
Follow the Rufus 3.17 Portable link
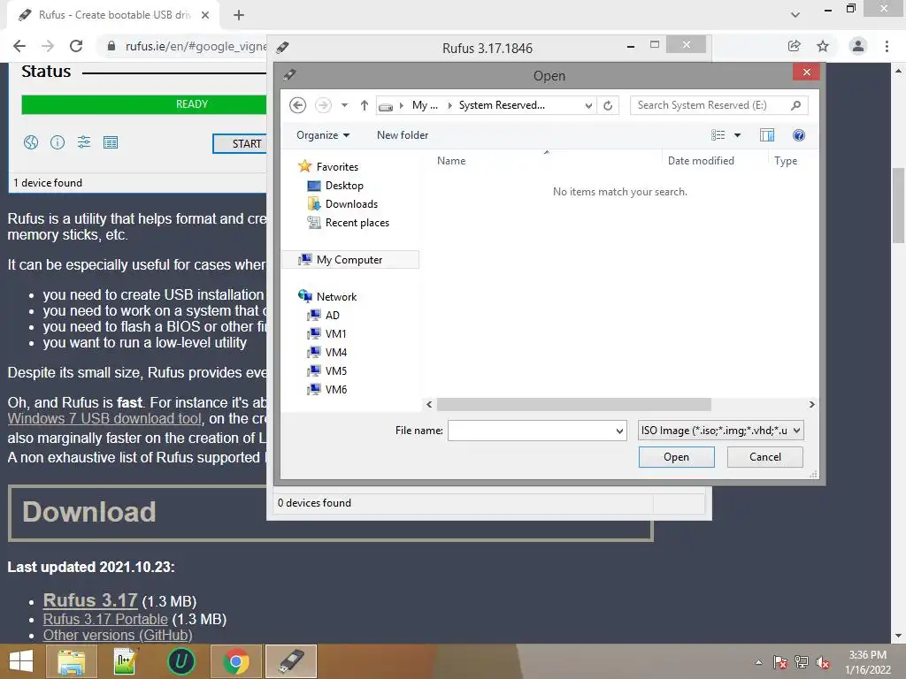pos(105,619)
